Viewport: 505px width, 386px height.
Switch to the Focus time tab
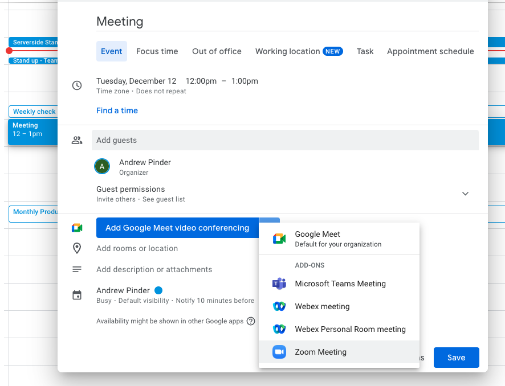[x=157, y=51]
